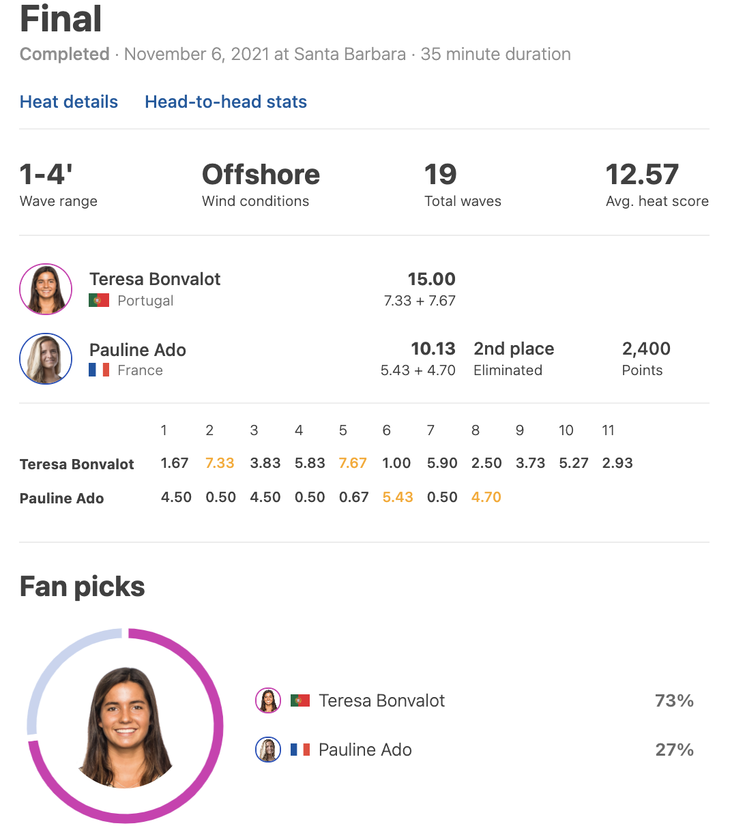Select Teresa's highlighted 7.67 wave score
Image resolution: width=730 pixels, height=828 pixels.
coord(353,463)
